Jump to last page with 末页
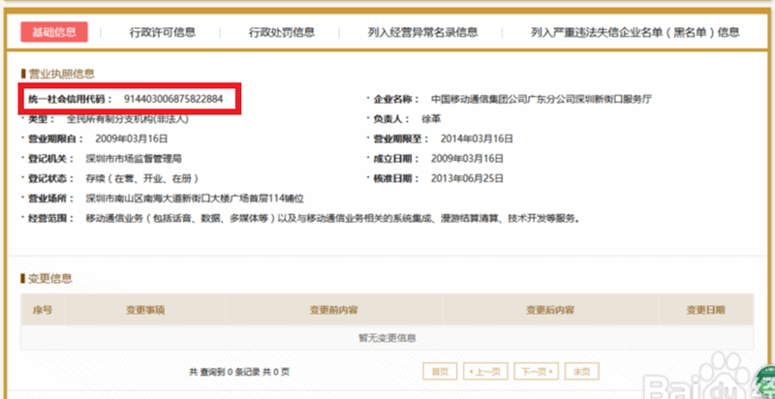The width and height of the screenshot is (775, 399). 582,371
